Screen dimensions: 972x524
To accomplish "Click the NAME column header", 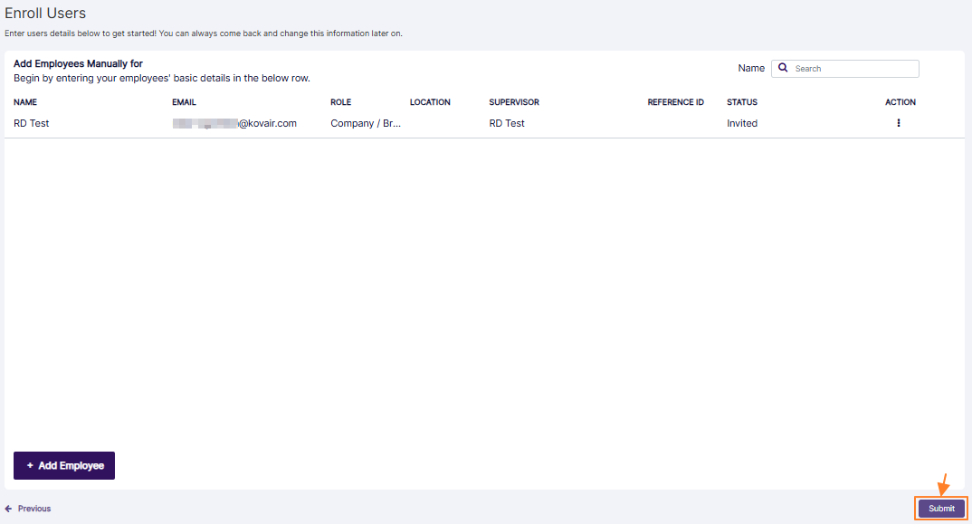I will pos(25,102).
